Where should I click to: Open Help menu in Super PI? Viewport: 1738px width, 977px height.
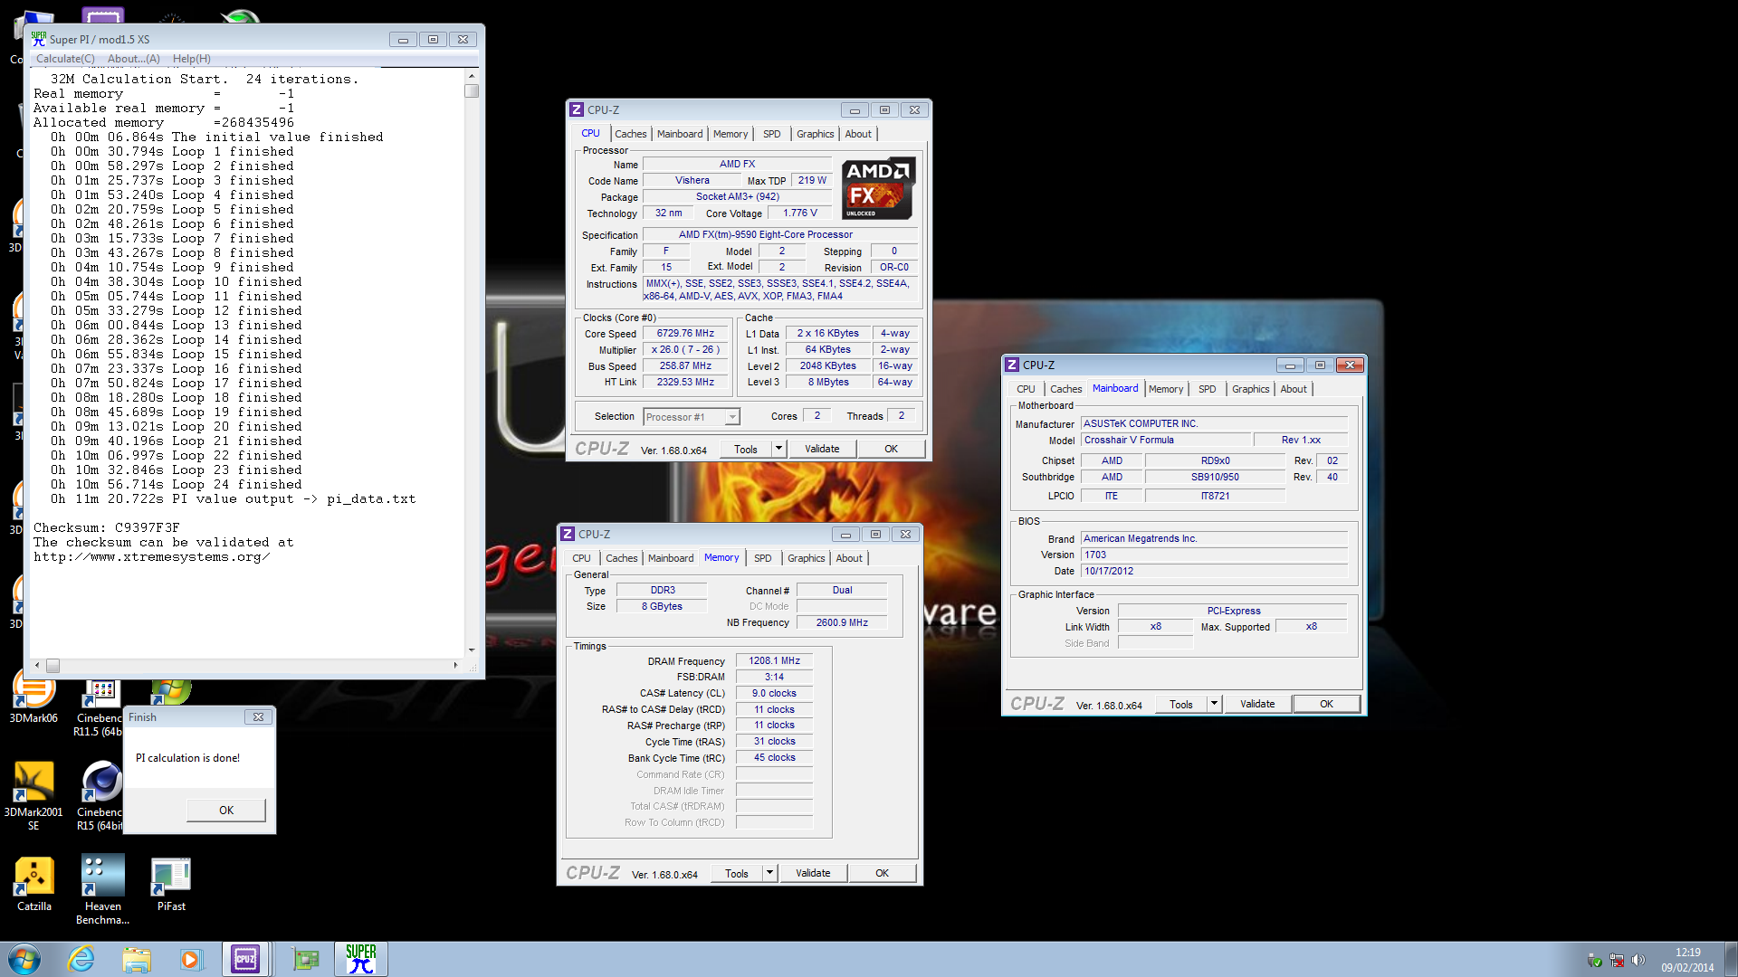click(191, 59)
